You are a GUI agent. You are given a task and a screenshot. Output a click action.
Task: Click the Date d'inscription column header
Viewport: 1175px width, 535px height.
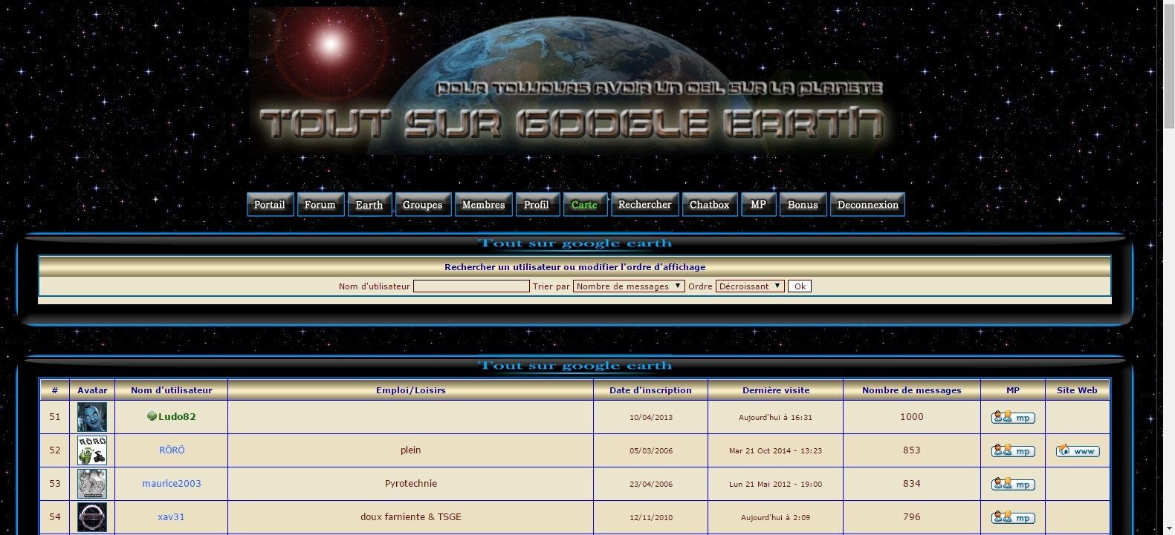coord(650,390)
